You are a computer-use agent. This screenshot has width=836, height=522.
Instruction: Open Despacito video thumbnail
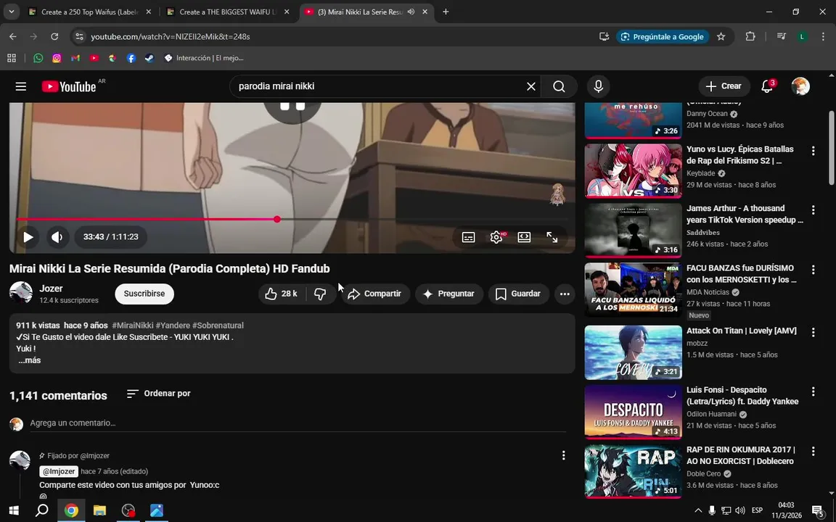tap(633, 413)
